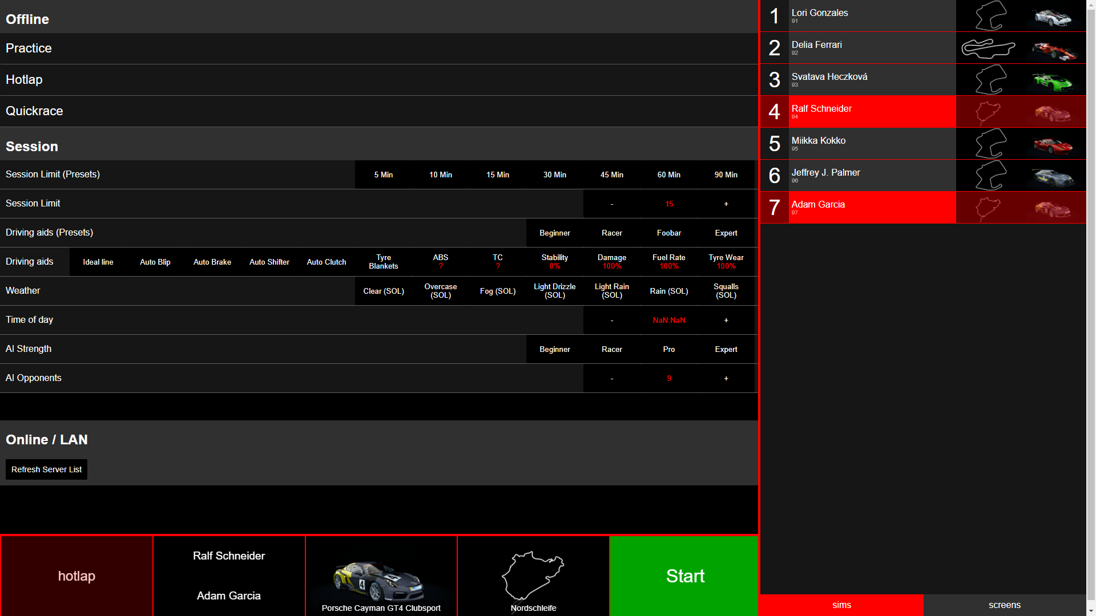
Task: Toggle Tyre Blankets on
Action: coord(383,262)
